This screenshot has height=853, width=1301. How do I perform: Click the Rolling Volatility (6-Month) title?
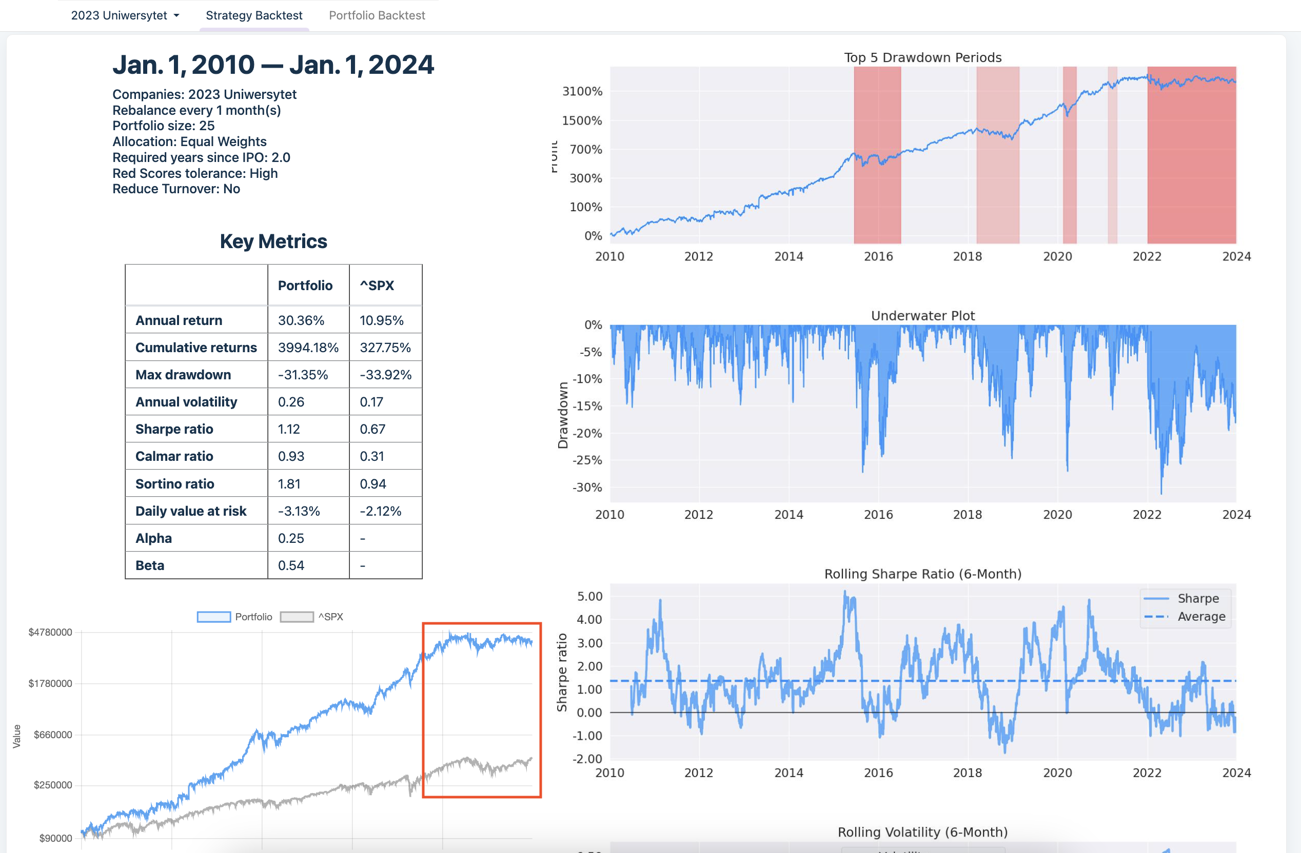pyautogui.click(x=922, y=831)
